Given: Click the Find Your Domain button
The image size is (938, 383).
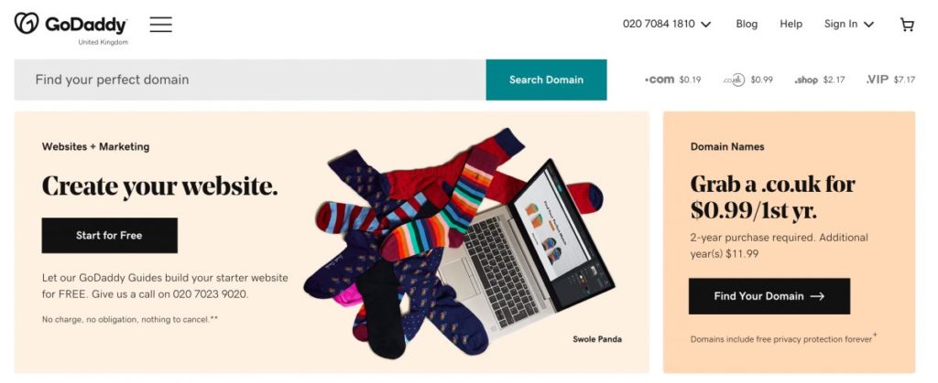Looking at the screenshot, I should click(769, 296).
